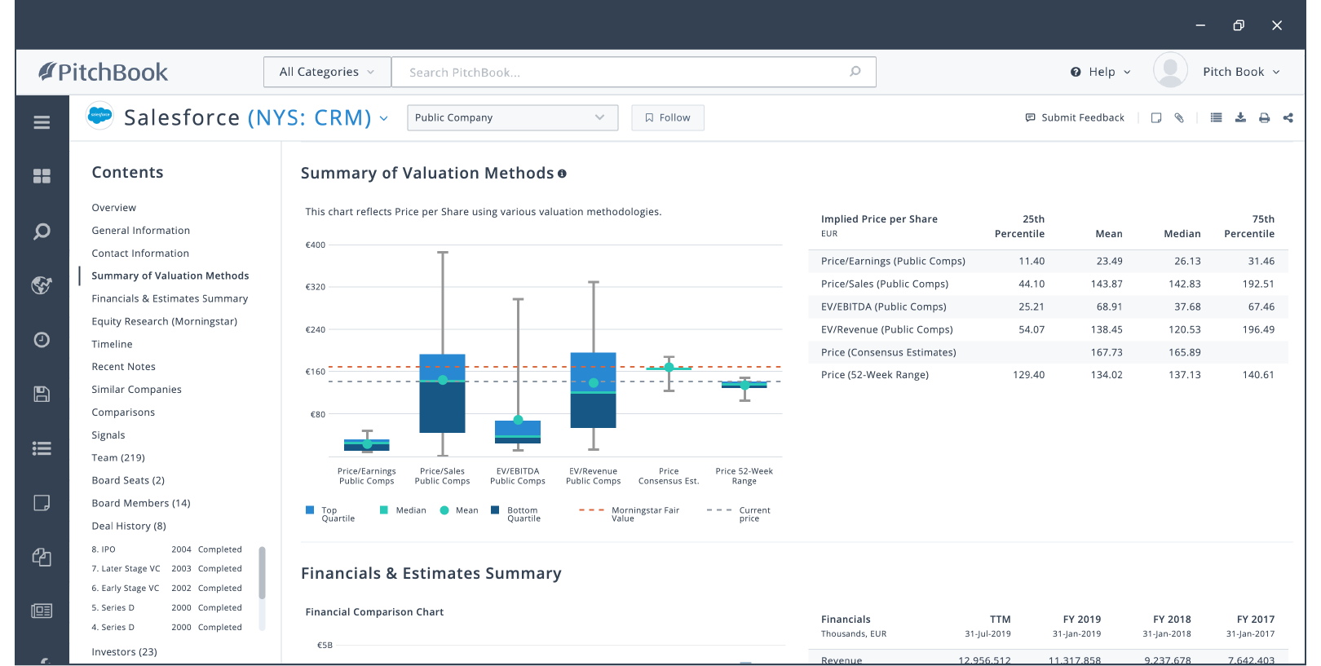1321x666 pixels.
Task: Click the Price/Earnings (Public Comps) table row
Action: pyautogui.click(x=1049, y=261)
